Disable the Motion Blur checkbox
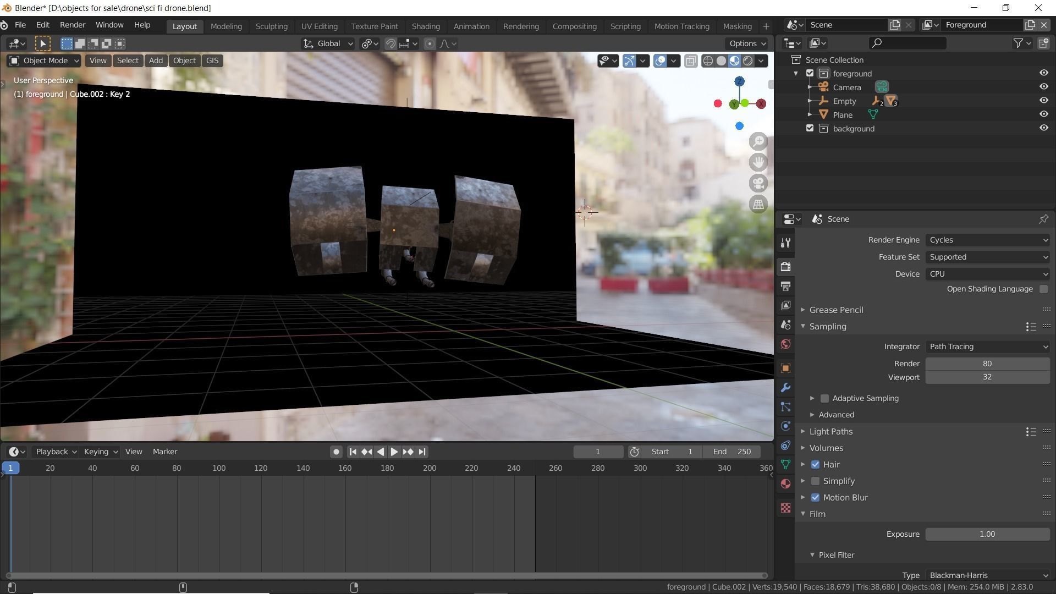This screenshot has height=594, width=1056. [815, 497]
